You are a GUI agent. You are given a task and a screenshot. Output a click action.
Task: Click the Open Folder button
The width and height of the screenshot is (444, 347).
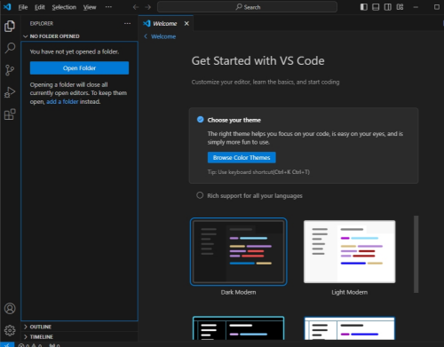click(79, 68)
